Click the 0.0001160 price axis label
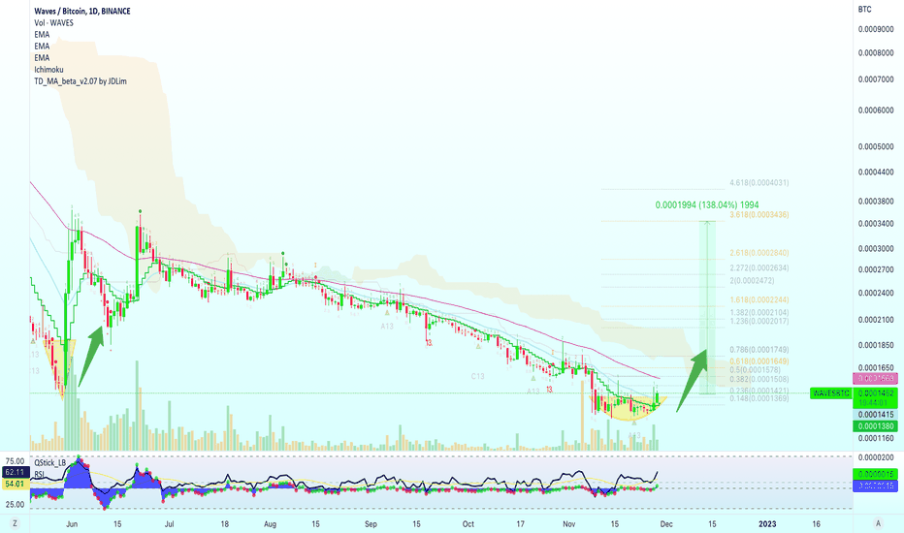Viewport: 904px width, 533px height. 876,438
